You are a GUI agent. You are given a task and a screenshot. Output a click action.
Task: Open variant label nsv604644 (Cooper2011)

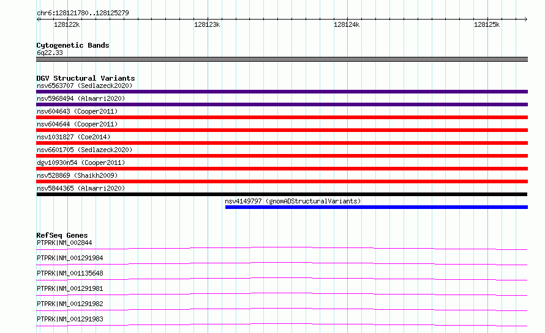77,124
